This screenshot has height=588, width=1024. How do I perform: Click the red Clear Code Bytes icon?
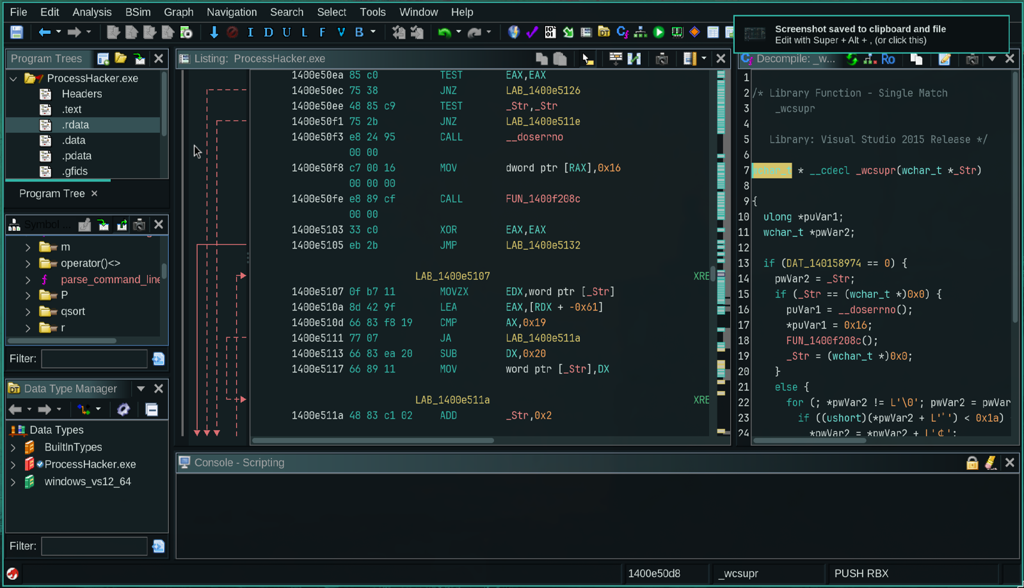pos(232,32)
